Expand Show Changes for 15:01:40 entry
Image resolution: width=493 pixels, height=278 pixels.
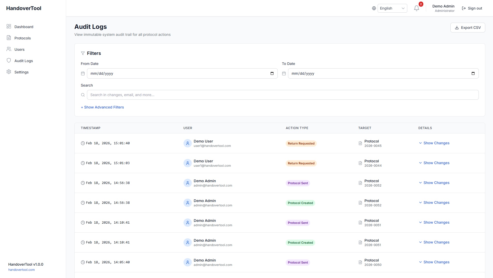tap(434, 143)
